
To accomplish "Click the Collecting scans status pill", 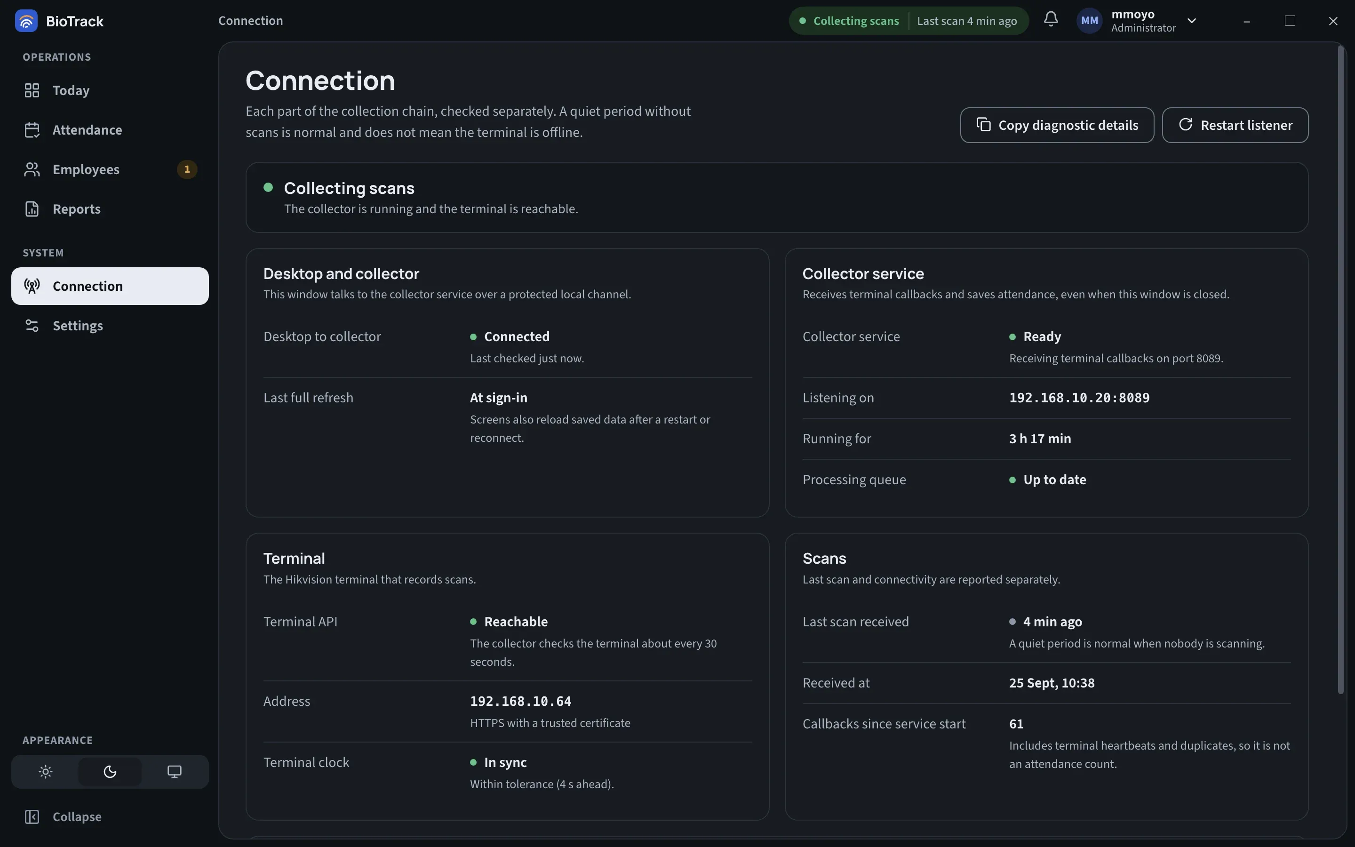I will (x=908, y=21).
